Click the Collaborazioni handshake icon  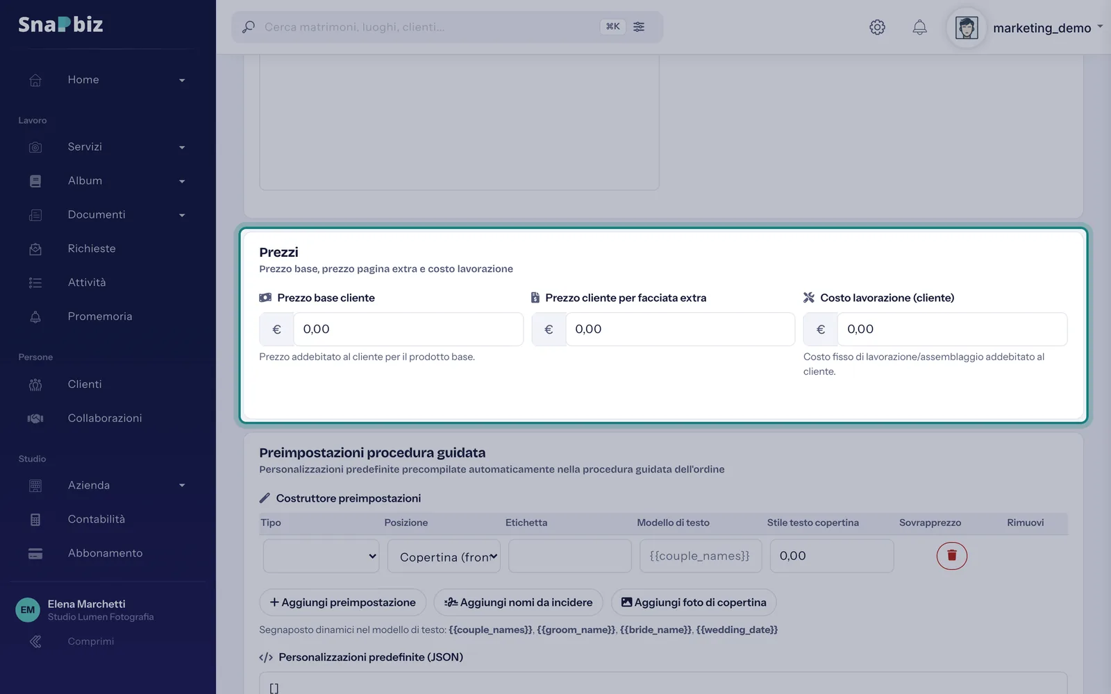35,418
